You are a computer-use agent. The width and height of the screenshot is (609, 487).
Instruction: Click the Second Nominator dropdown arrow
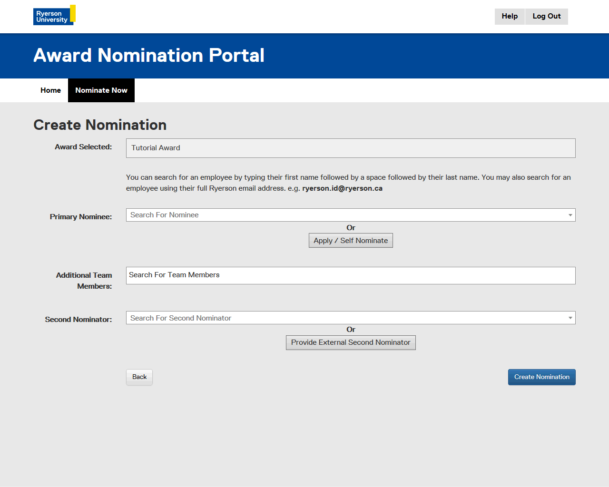(570, 318)
